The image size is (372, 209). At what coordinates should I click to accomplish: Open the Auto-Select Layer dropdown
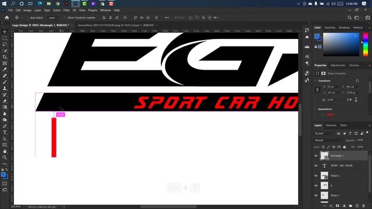(x=53, y=18)
